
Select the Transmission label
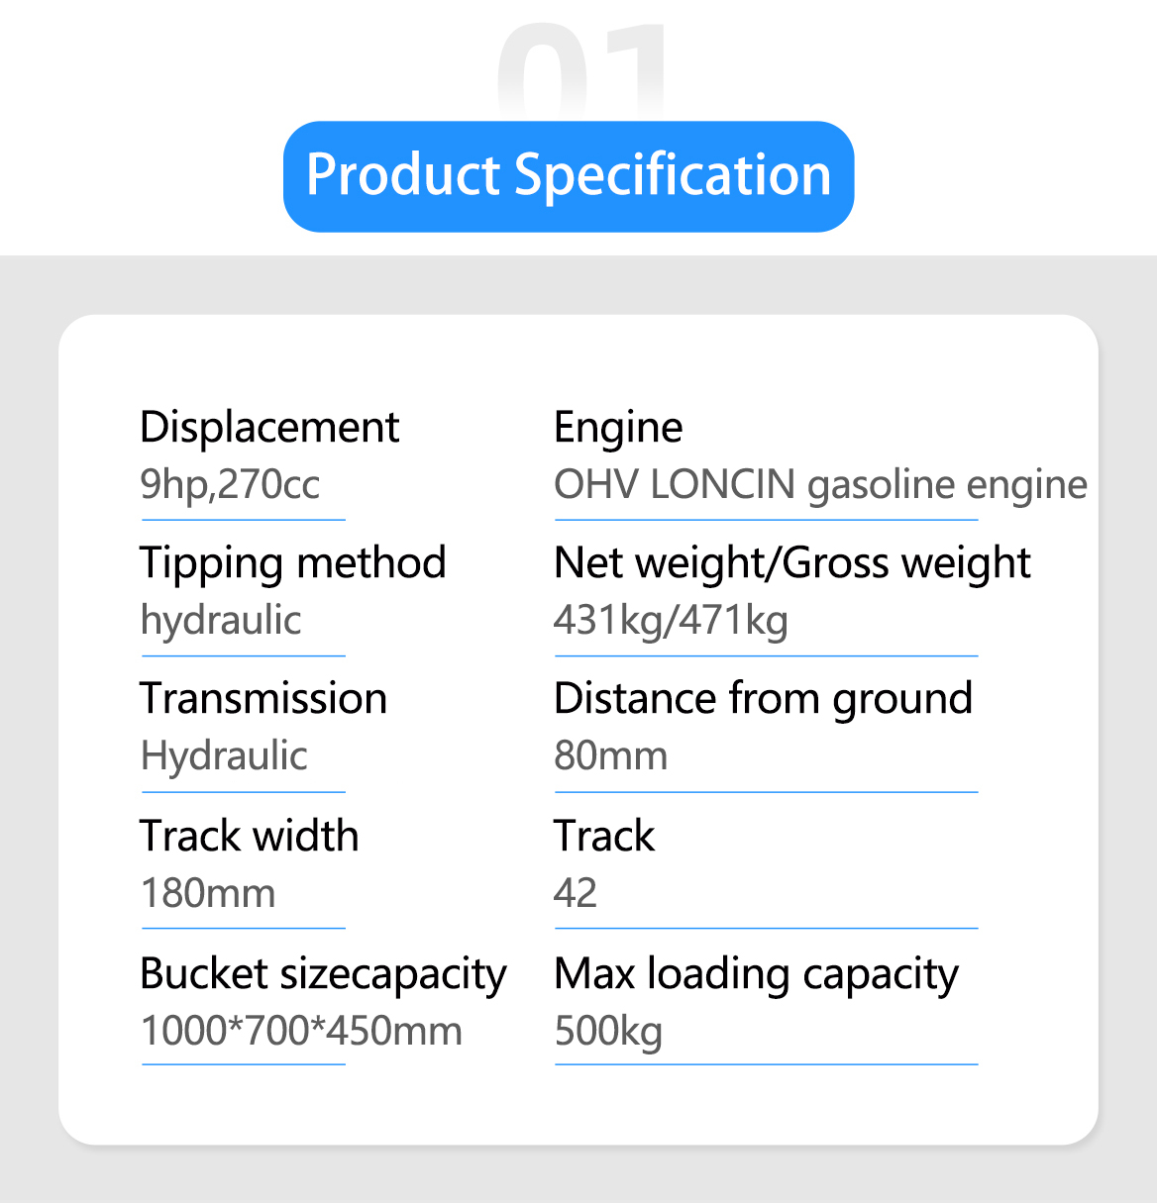coord(263,699)
